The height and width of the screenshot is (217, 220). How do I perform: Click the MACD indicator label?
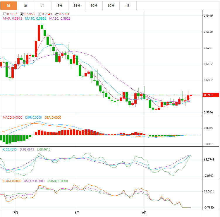pyautogui.click(x=12, y=117)
